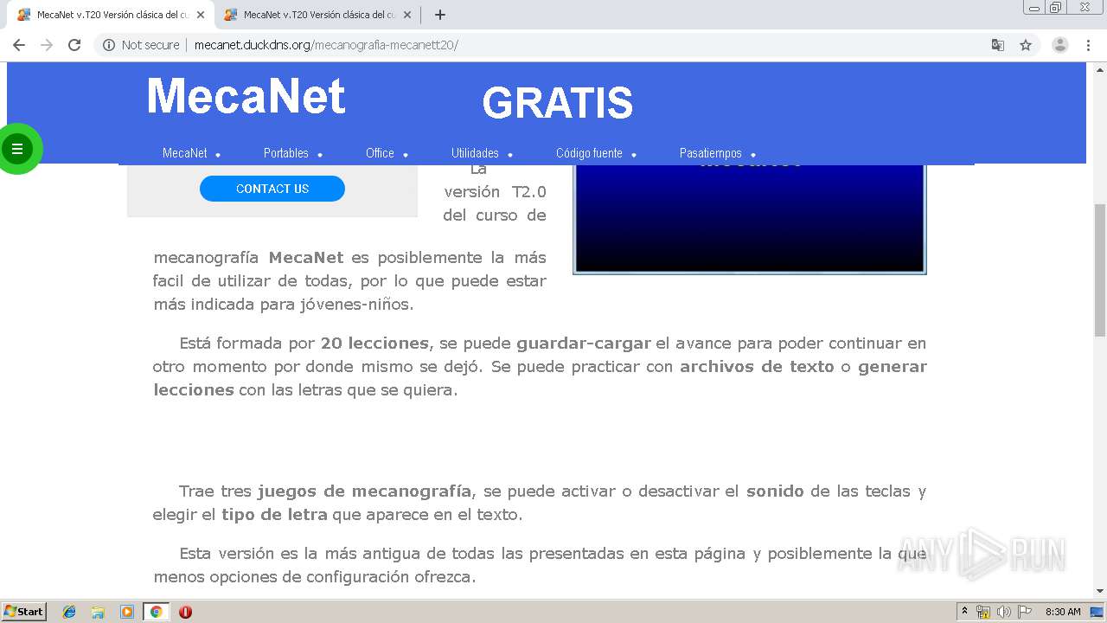Click scrollbar up arrow
1107x623 pixels.
pyautogui.click(x=1100, y=68)
